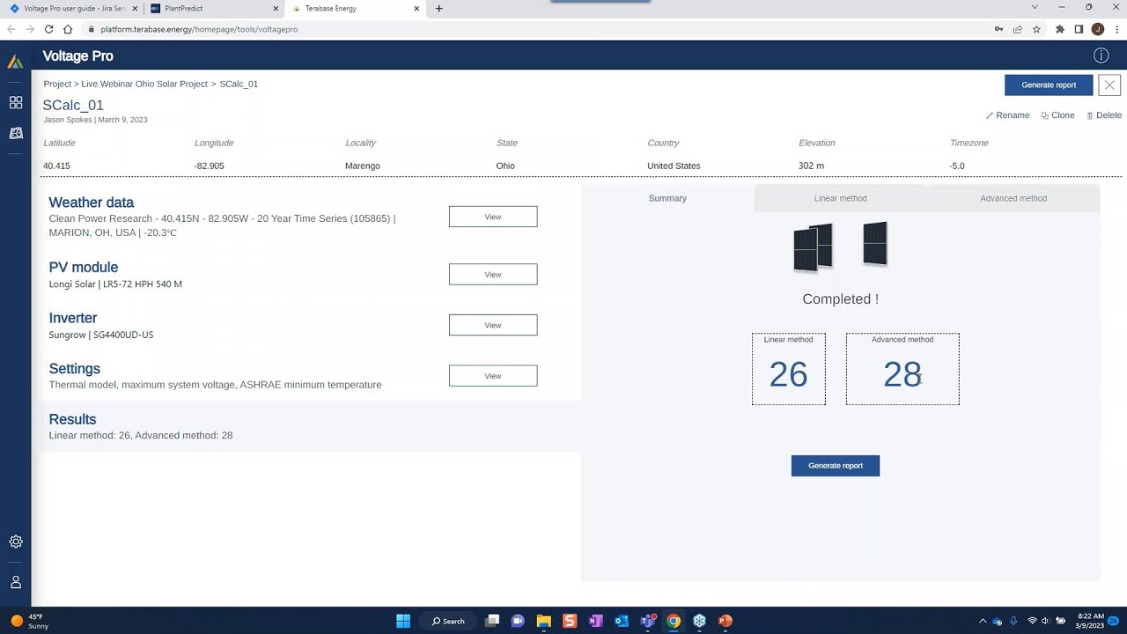1127x634 pixels.
Task: Open the dashboard grid icon in sidebar
Action: click(x=16, y=103)
